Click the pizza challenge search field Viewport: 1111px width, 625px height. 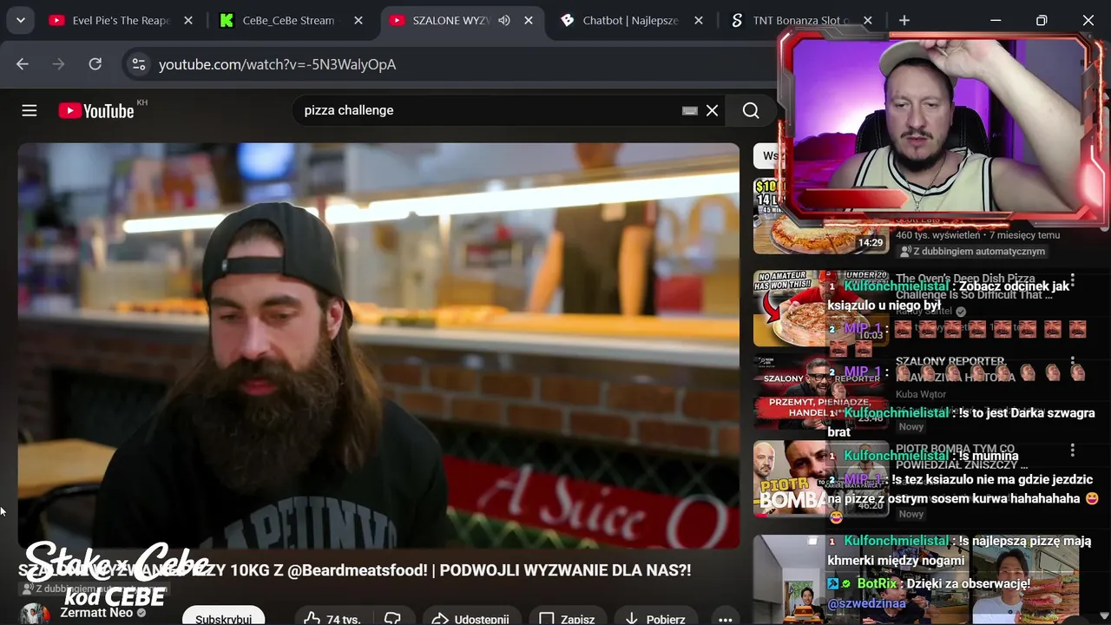(x=486, y=110)
